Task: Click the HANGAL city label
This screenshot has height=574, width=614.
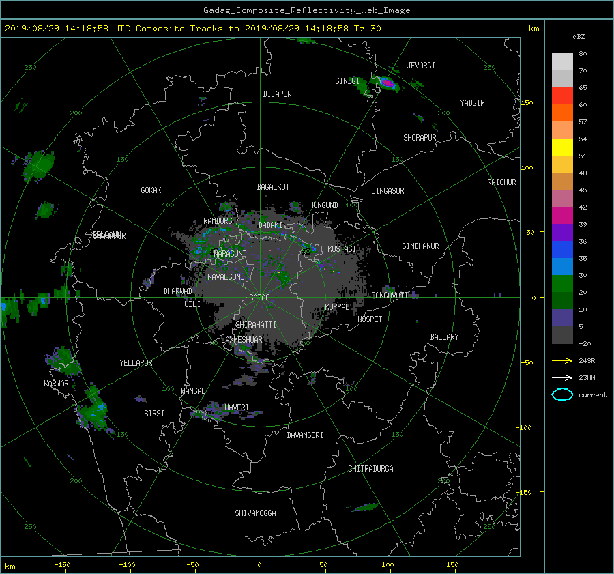Action: pos(192,391)
